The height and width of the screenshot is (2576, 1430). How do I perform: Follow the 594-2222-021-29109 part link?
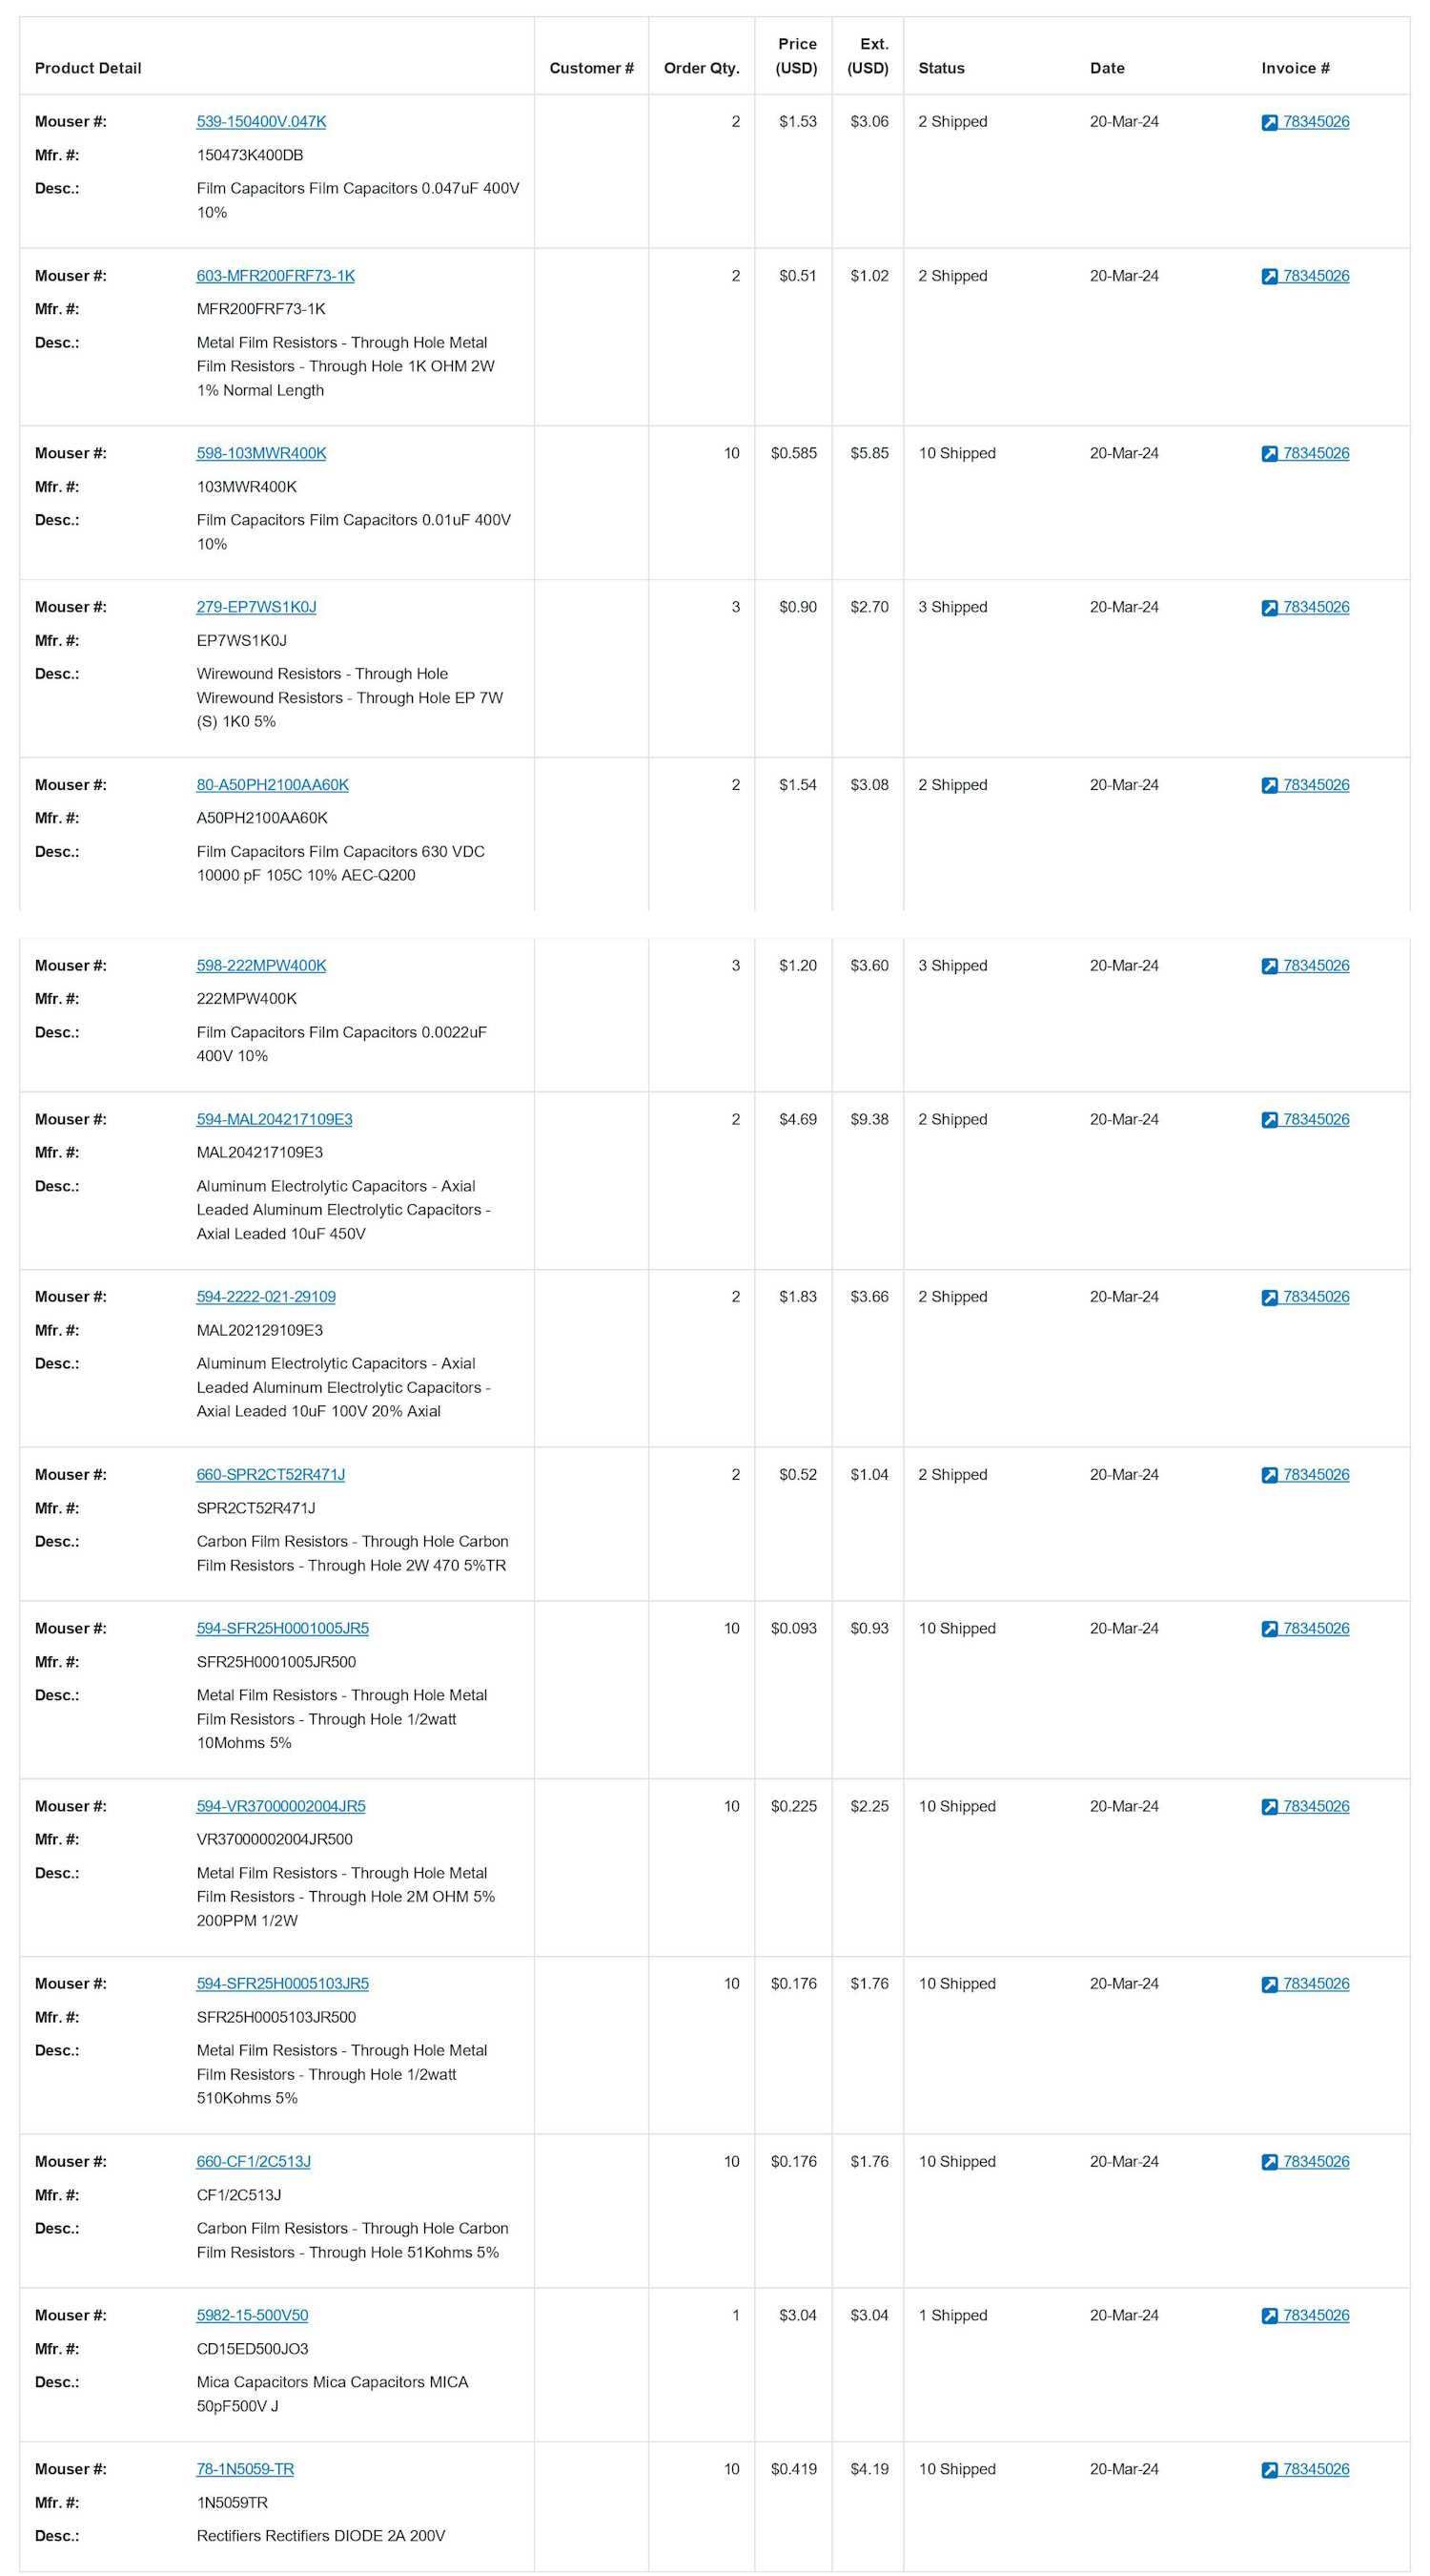(266, 1296)
